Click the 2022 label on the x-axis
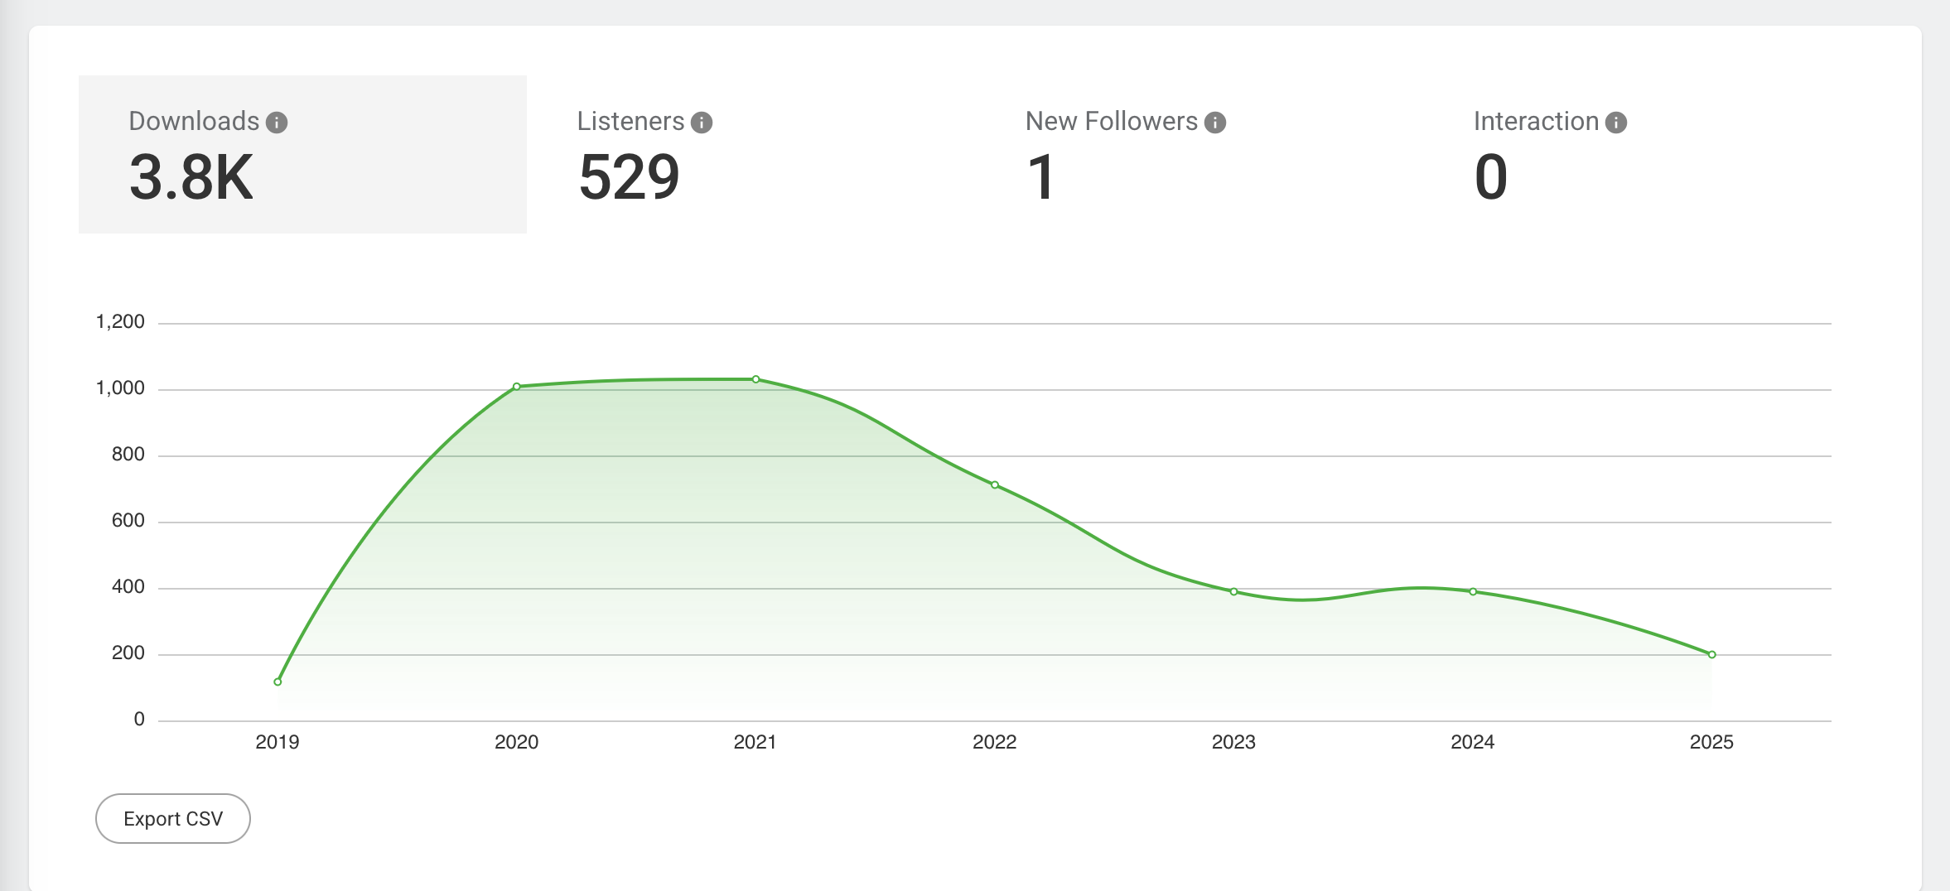 (993, 744)
